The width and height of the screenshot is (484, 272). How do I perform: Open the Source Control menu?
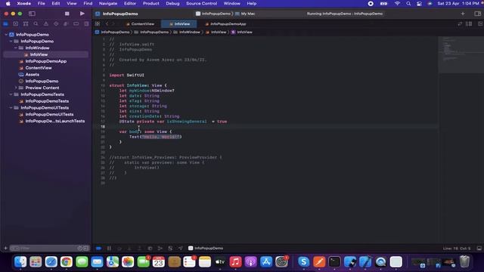tap(201, 3)
